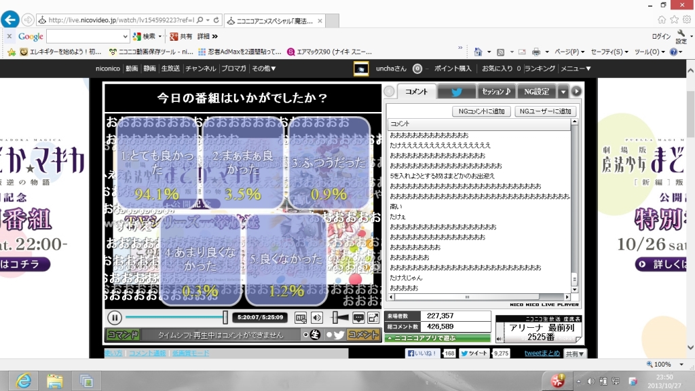Open the tweetまとめ link
This screenshot has height=391, width=695.
(542, 353)
